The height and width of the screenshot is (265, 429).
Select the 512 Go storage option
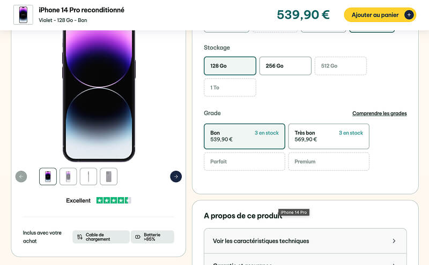coord(341,66)
